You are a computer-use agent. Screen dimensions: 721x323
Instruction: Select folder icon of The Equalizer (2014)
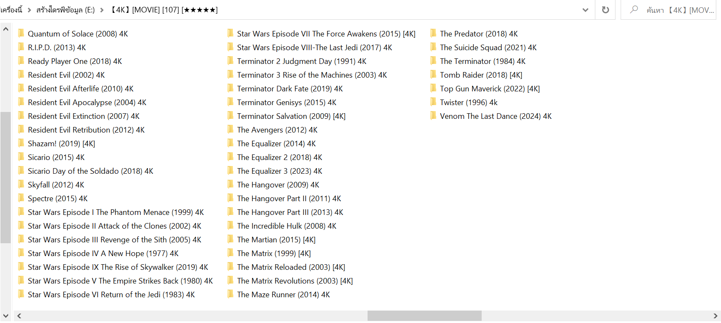[x=230, y=143]
